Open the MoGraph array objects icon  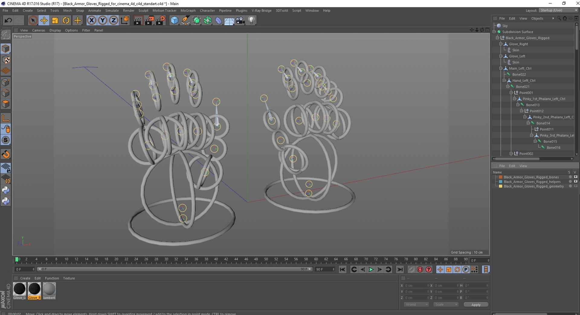(208, 20)
